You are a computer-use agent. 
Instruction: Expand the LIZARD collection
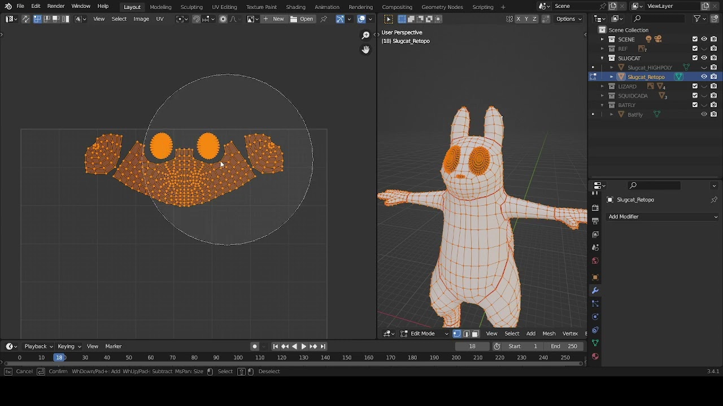(602, 86)
